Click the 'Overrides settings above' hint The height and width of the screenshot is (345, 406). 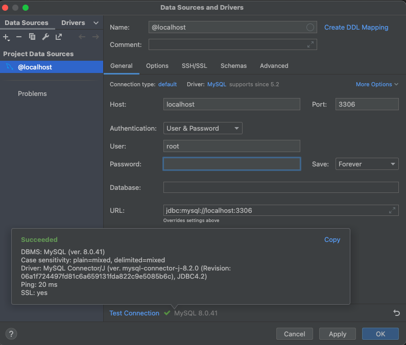(x=191, y=220)
